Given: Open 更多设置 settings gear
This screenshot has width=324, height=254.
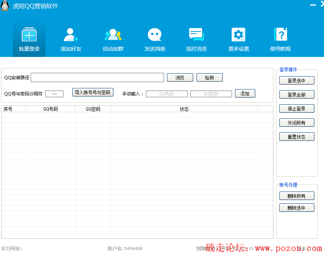Looking at the screenshot, I should 238,39.
